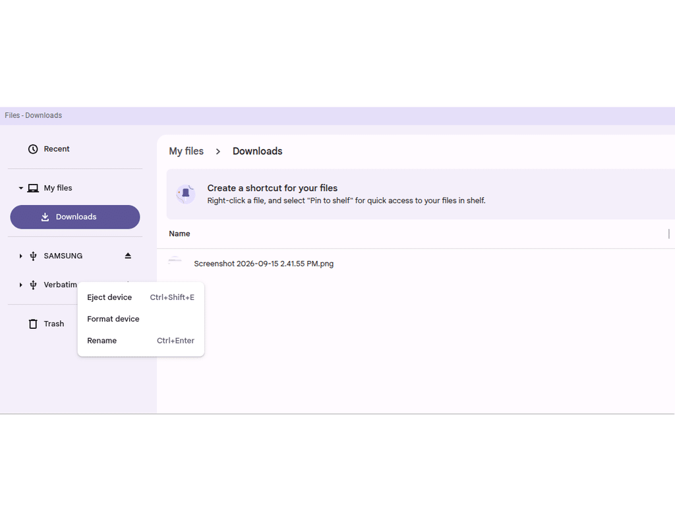Eject the SAMSUNG drive
The height and width of the screenshot is (520, 675).
[x=128, y=256]
